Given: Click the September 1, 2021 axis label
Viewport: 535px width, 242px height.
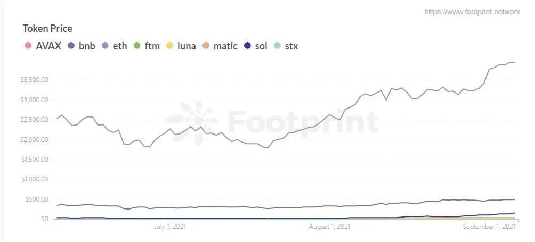Looking at the screenshot, I should pos(489,227).
